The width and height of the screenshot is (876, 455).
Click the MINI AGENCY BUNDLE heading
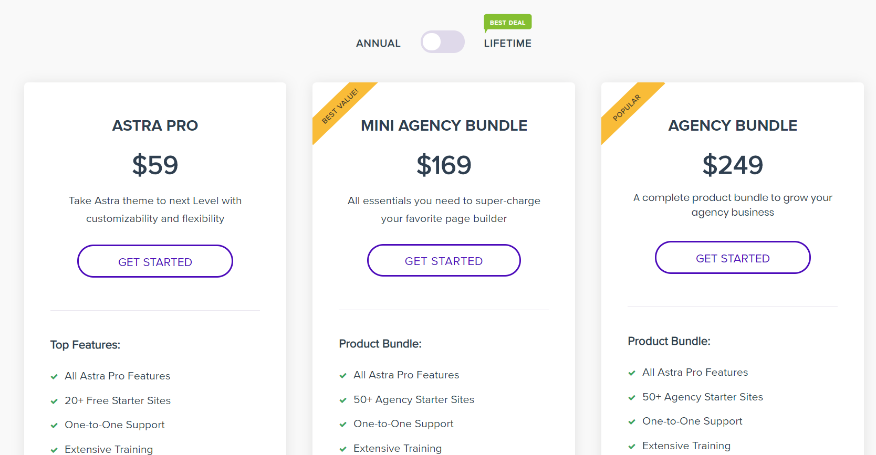point(444,126)
